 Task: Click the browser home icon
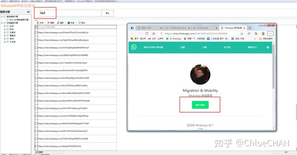(x=154, y=33)
